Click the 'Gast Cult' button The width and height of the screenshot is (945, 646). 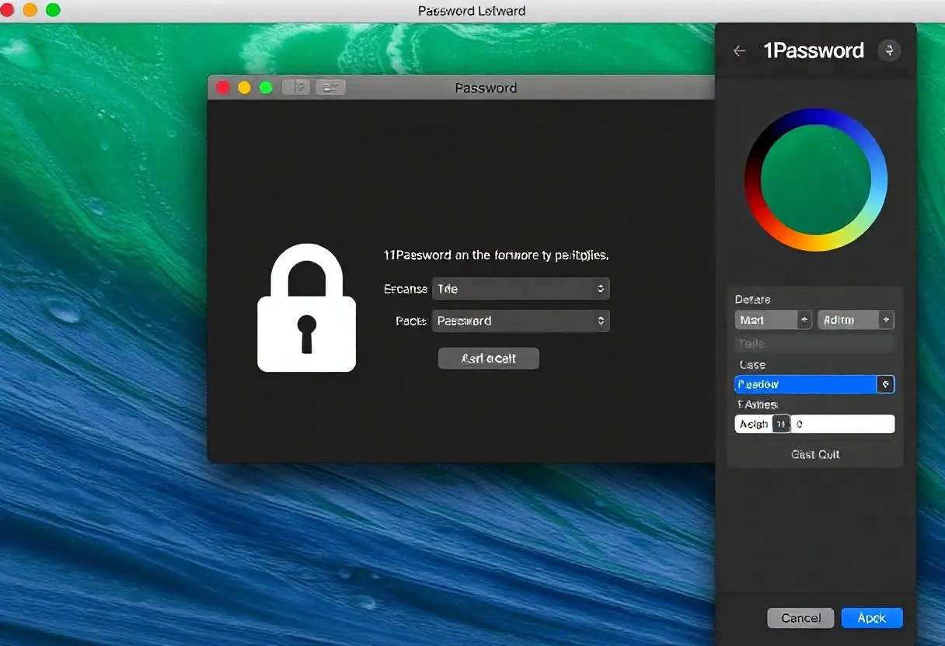pos(815,454)
